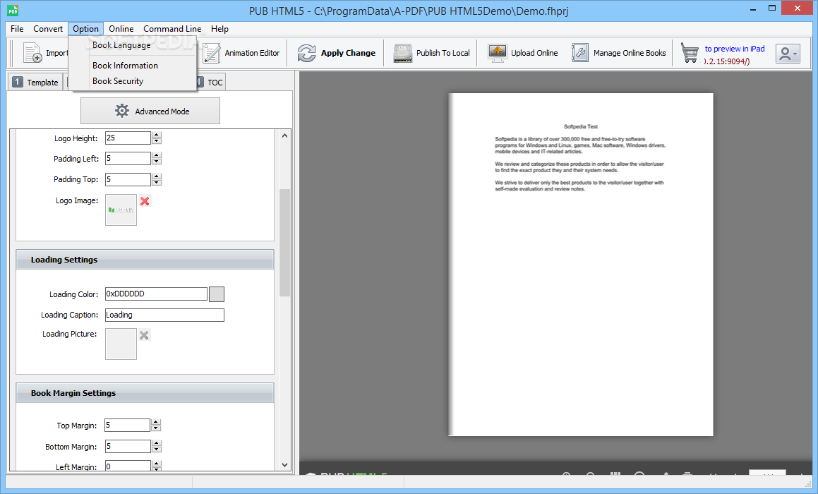The height and width of the screenshot is (494, 818).
Task: Click the Apply Change label
Action: (348, 53)
